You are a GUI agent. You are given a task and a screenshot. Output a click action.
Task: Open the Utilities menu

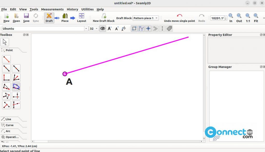(87, 9)
